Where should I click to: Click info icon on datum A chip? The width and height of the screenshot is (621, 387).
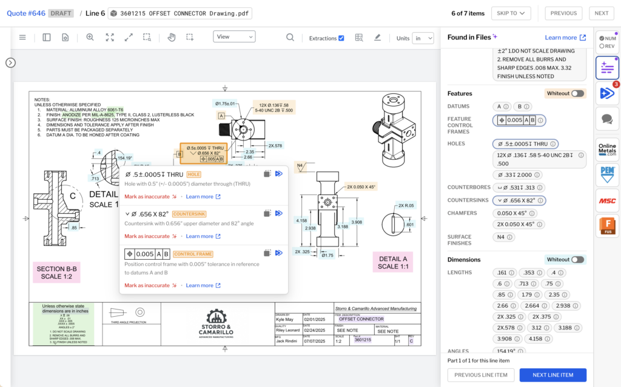[x=506, y=107]
